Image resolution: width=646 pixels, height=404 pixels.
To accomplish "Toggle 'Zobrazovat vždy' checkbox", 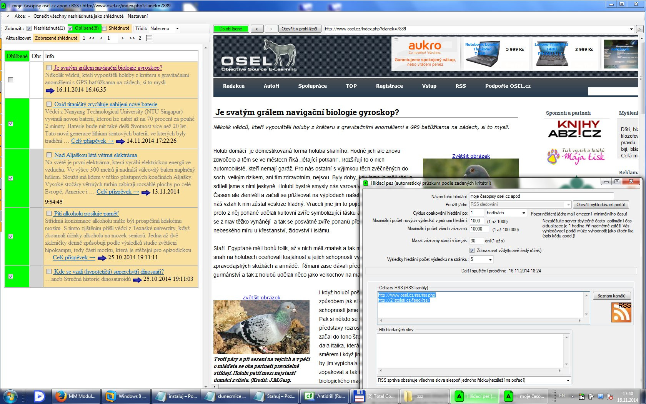I will [472, 250].
